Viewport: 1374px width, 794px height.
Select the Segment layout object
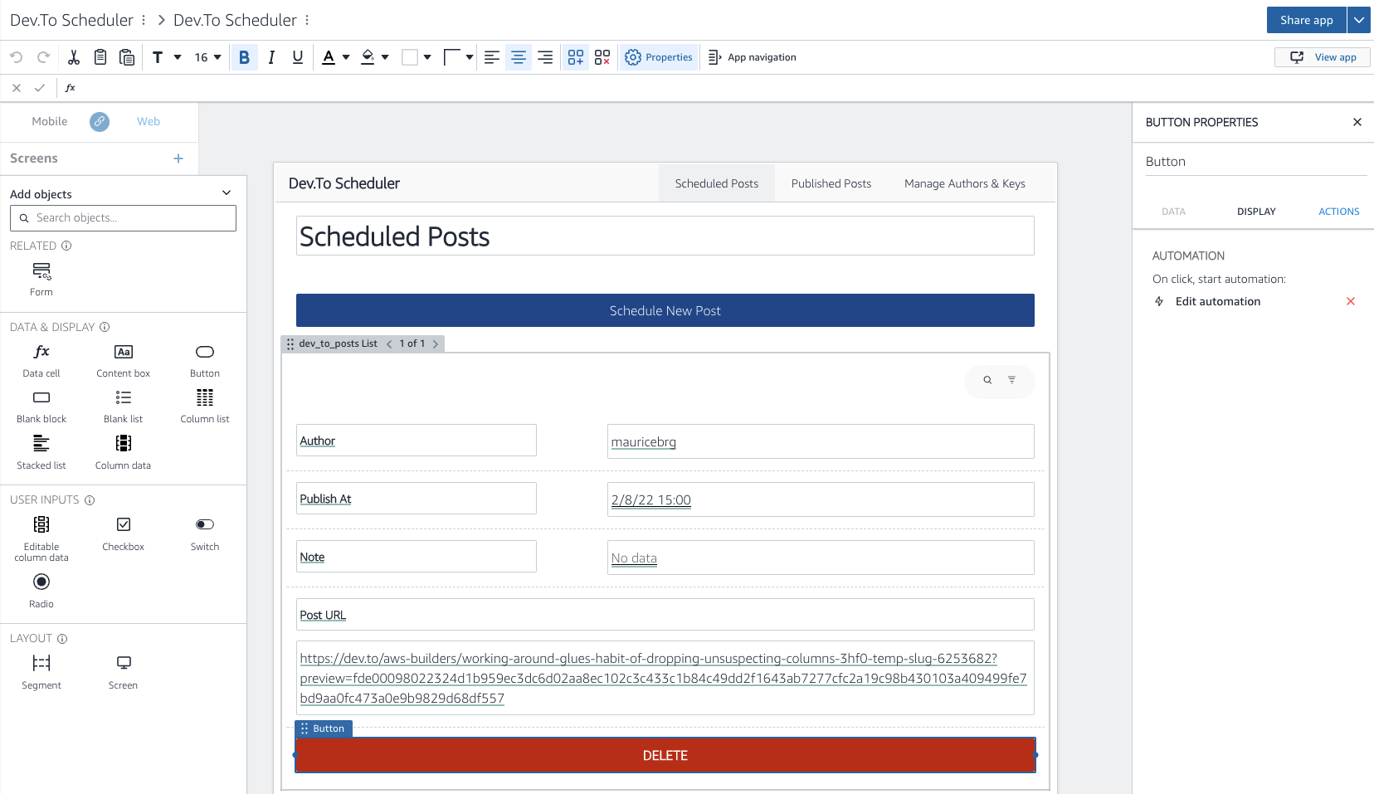[x=41, y=672]
